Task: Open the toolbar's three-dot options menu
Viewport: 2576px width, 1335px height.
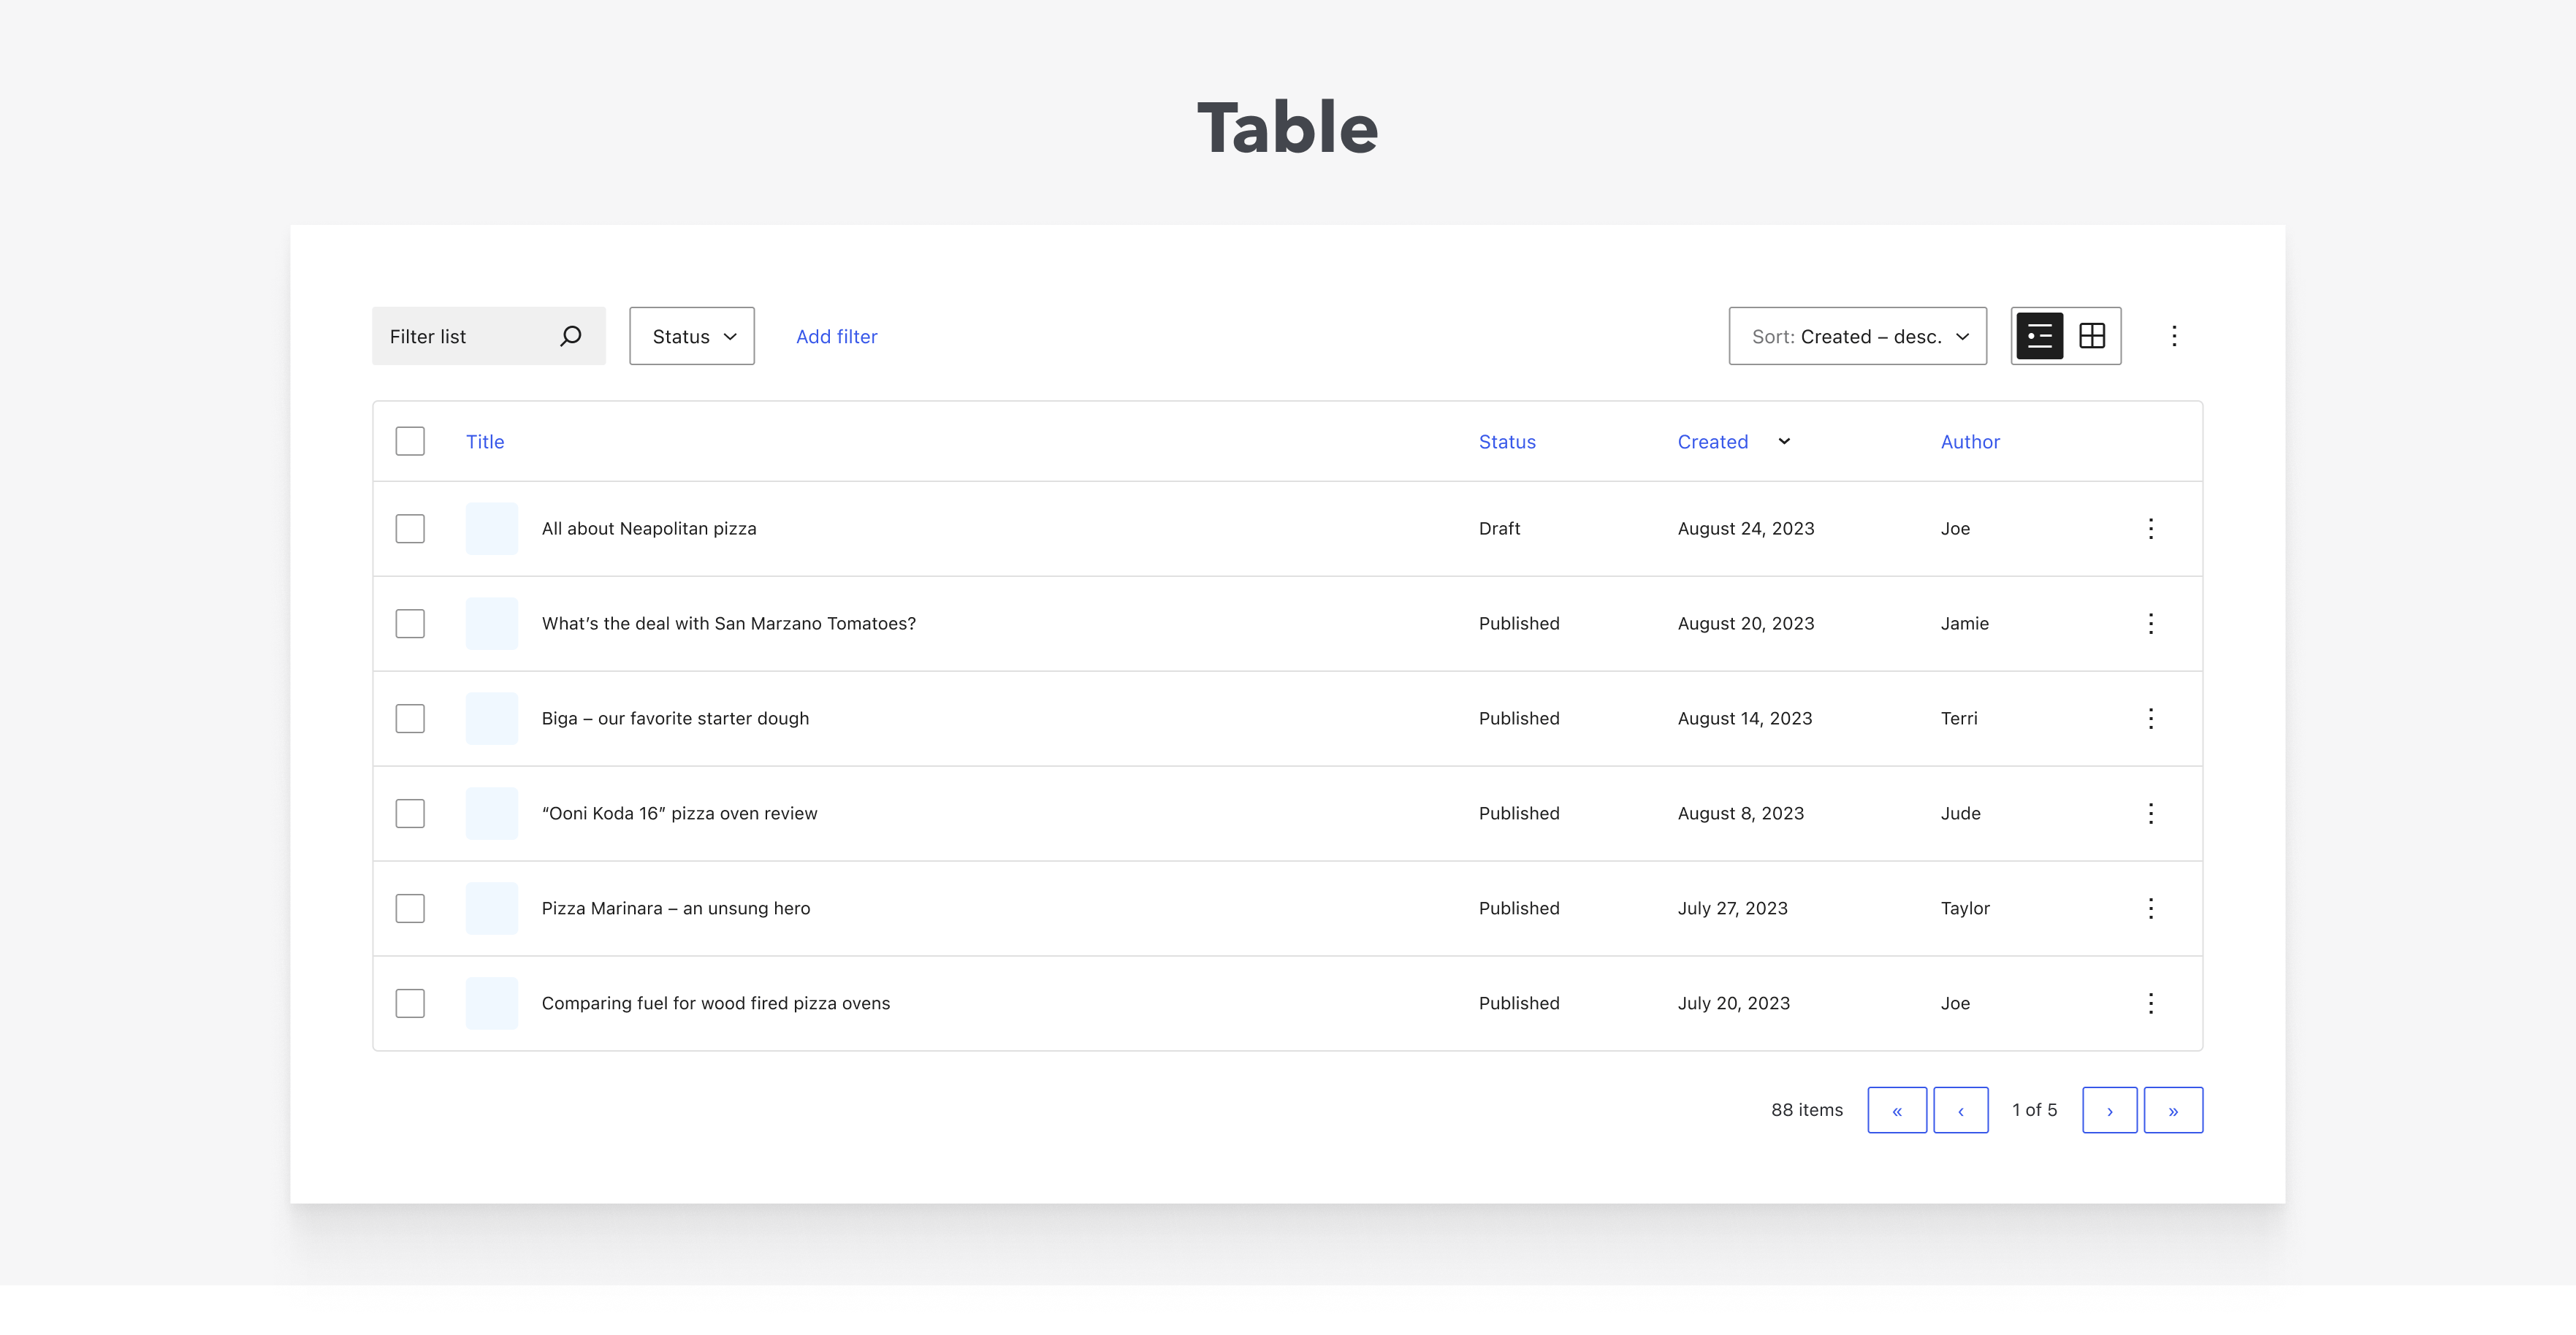Action: (2174, 336)
